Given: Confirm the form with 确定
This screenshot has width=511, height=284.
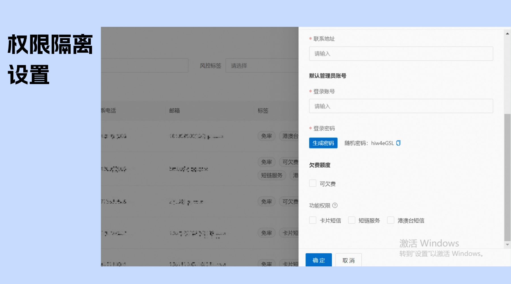Looking at the screenshot, I should [319, 260].
